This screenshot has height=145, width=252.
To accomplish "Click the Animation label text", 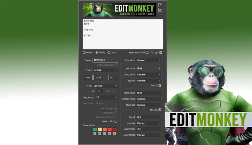I will 130,60.
